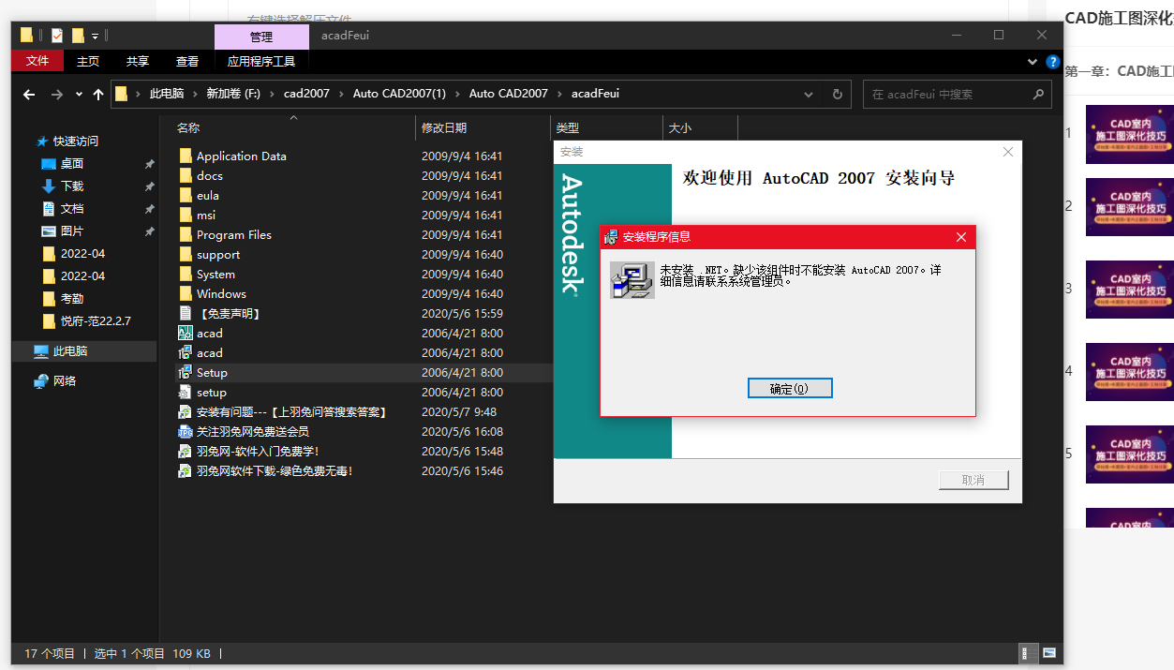Click cad2007 in address path
This screenshot has height=670, width=1174.
[306, 94]
